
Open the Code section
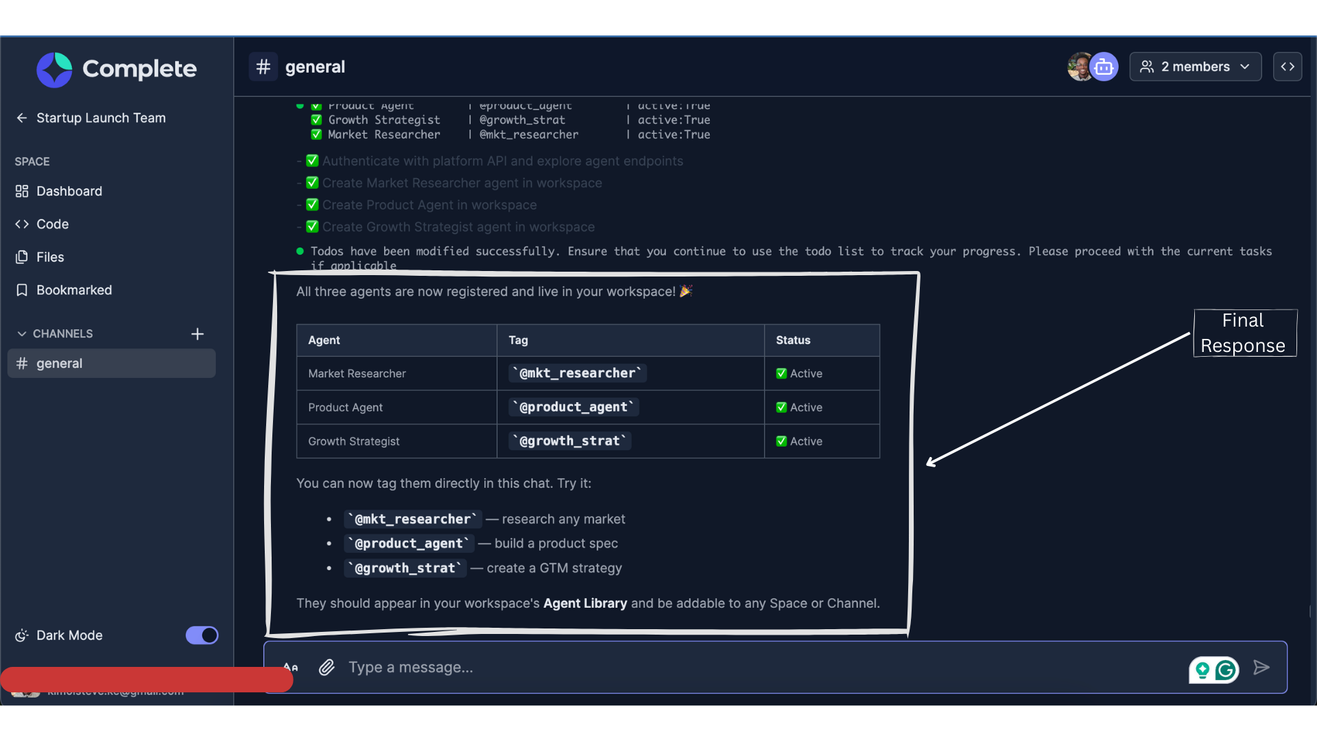coord(52,224)
